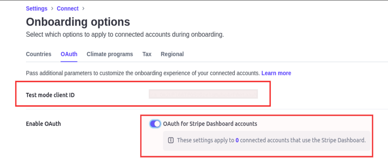This screenshot has height=158, width=388.
Task: Click the chevron after Connect breadcrumb
Action: pyautogui.click(x=83, y=9)
